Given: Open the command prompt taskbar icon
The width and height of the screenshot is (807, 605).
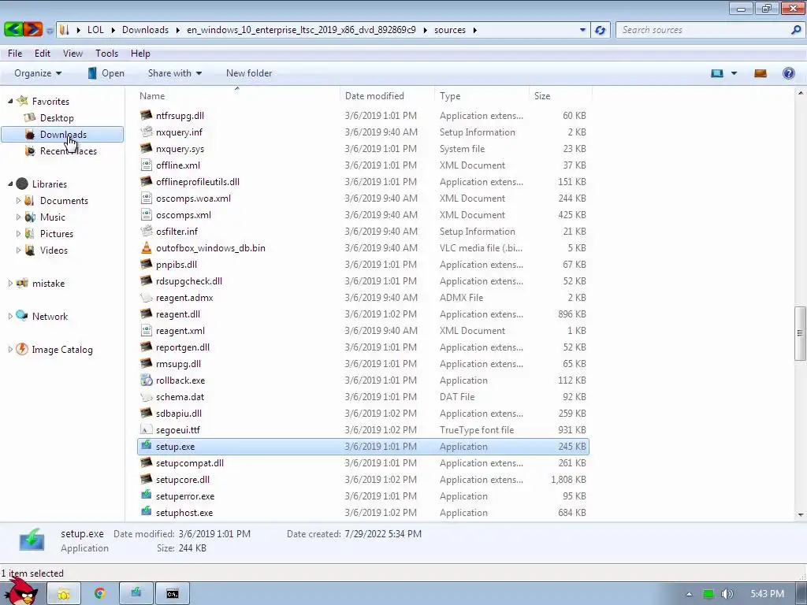Looking at the screenshot, I should pyautogui.click(x=173, y=594).
